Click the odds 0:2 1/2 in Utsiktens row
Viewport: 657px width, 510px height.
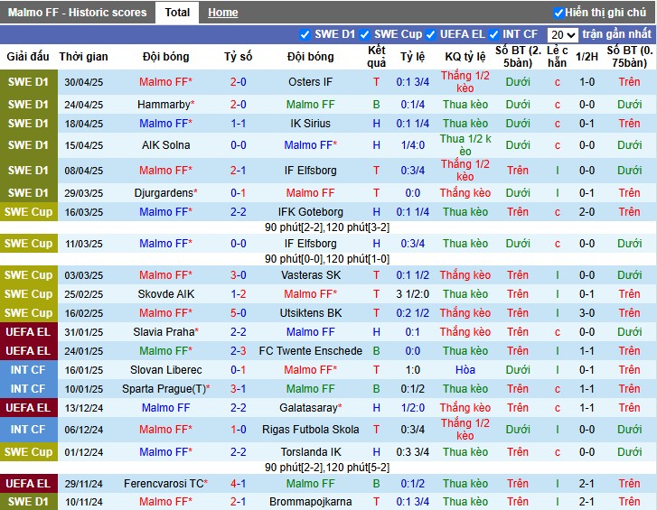click(x=412, y=313)
